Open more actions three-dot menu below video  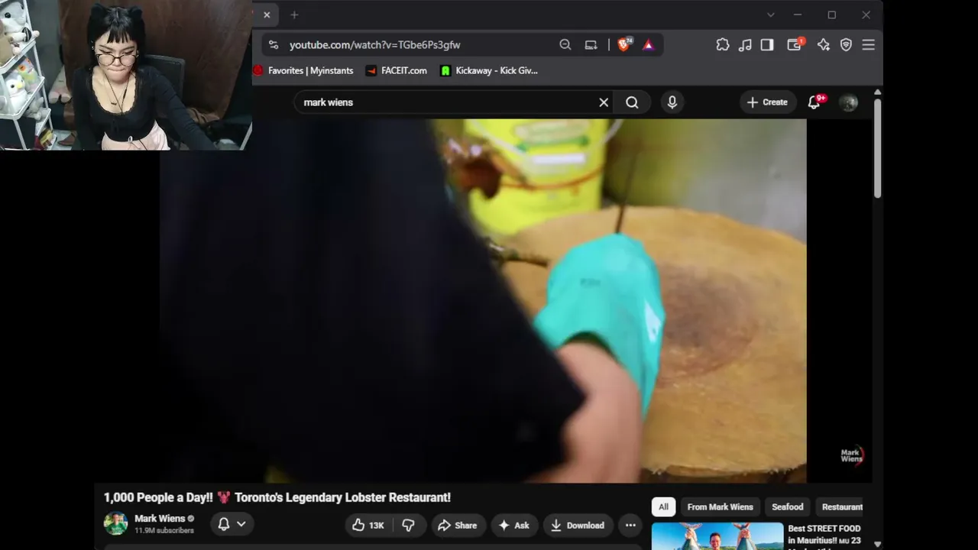pyautogui.click(x=630, y=525)
